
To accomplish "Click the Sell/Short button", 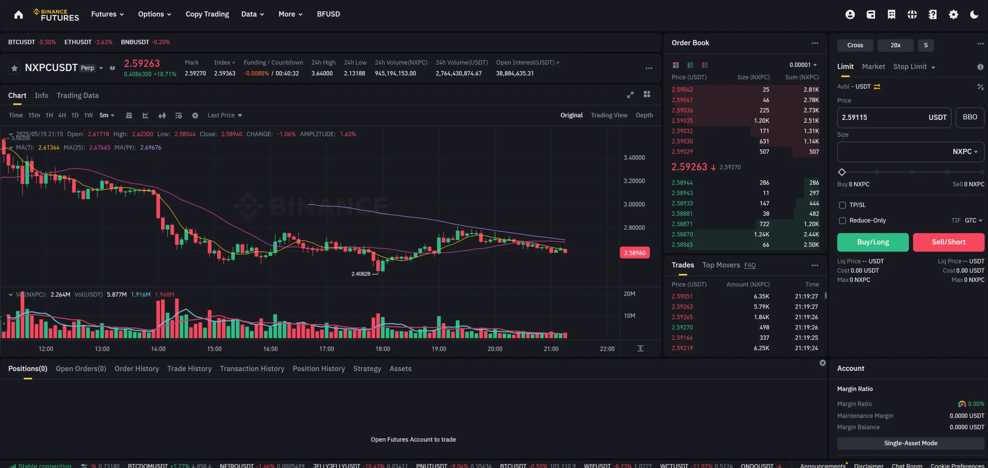I will [x=949, y=242].
